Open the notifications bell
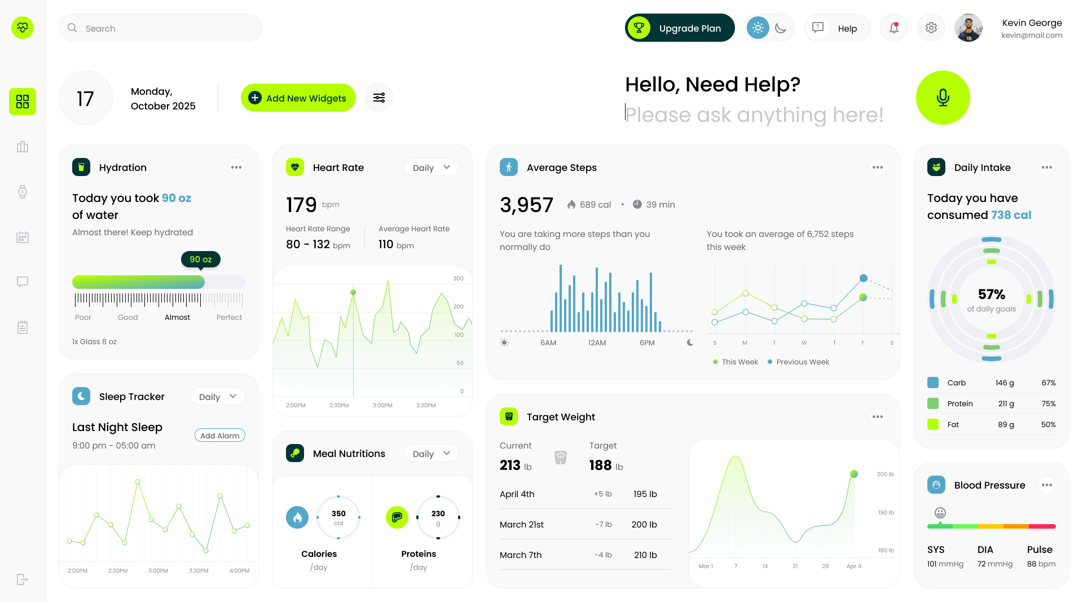This screenshot has width=1083, height=602. click(894, 28)
